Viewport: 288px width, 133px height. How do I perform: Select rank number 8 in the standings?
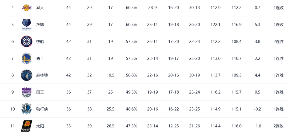point(13,75)
